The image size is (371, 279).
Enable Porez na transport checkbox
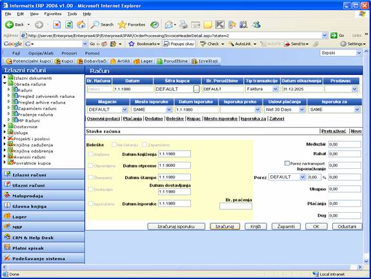pos(287,163)
